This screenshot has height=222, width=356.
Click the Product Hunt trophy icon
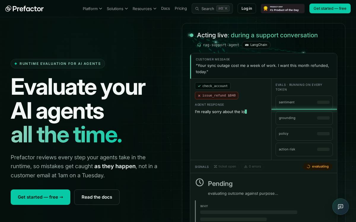[x=266, y=9]
